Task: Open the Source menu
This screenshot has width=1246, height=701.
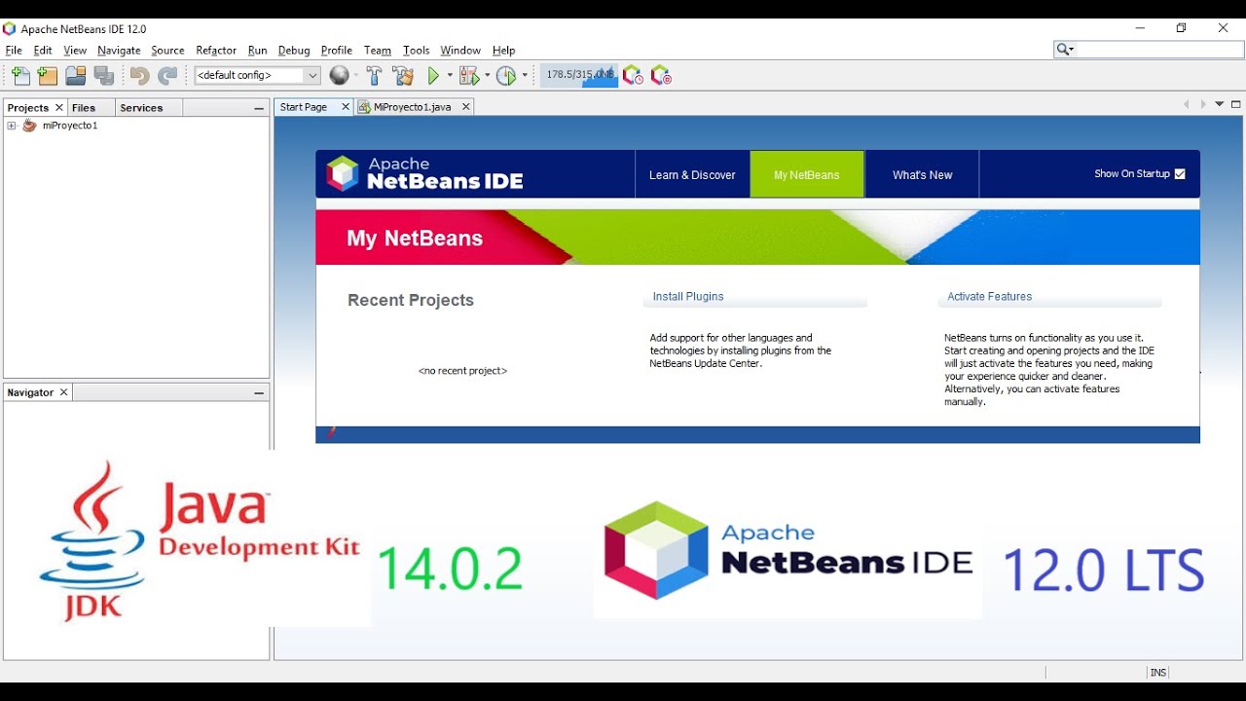Action: pyautogui.click(x=167, y=51)
